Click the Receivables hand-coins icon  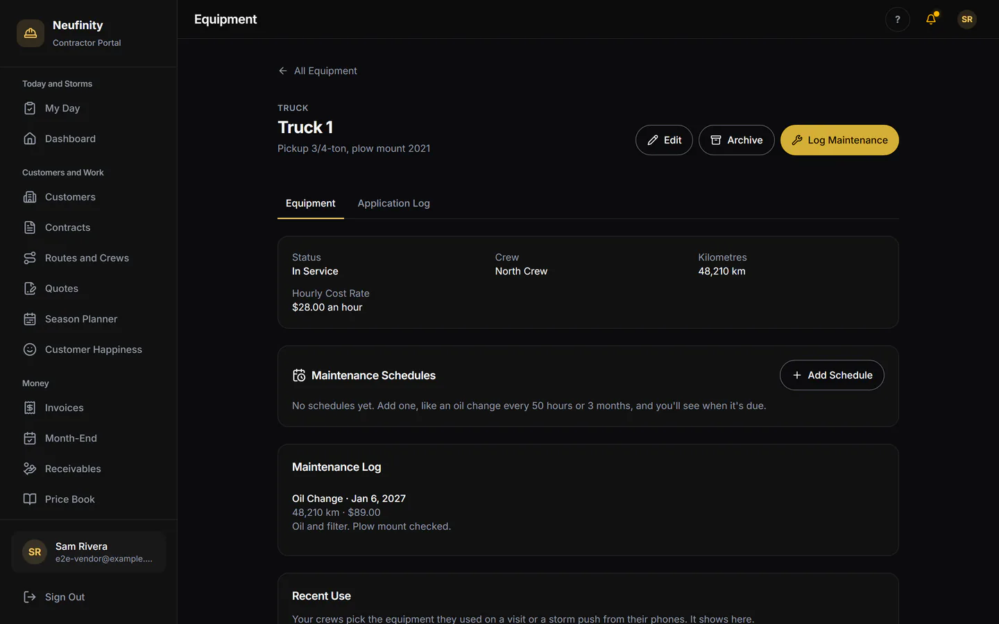[30, 469]
